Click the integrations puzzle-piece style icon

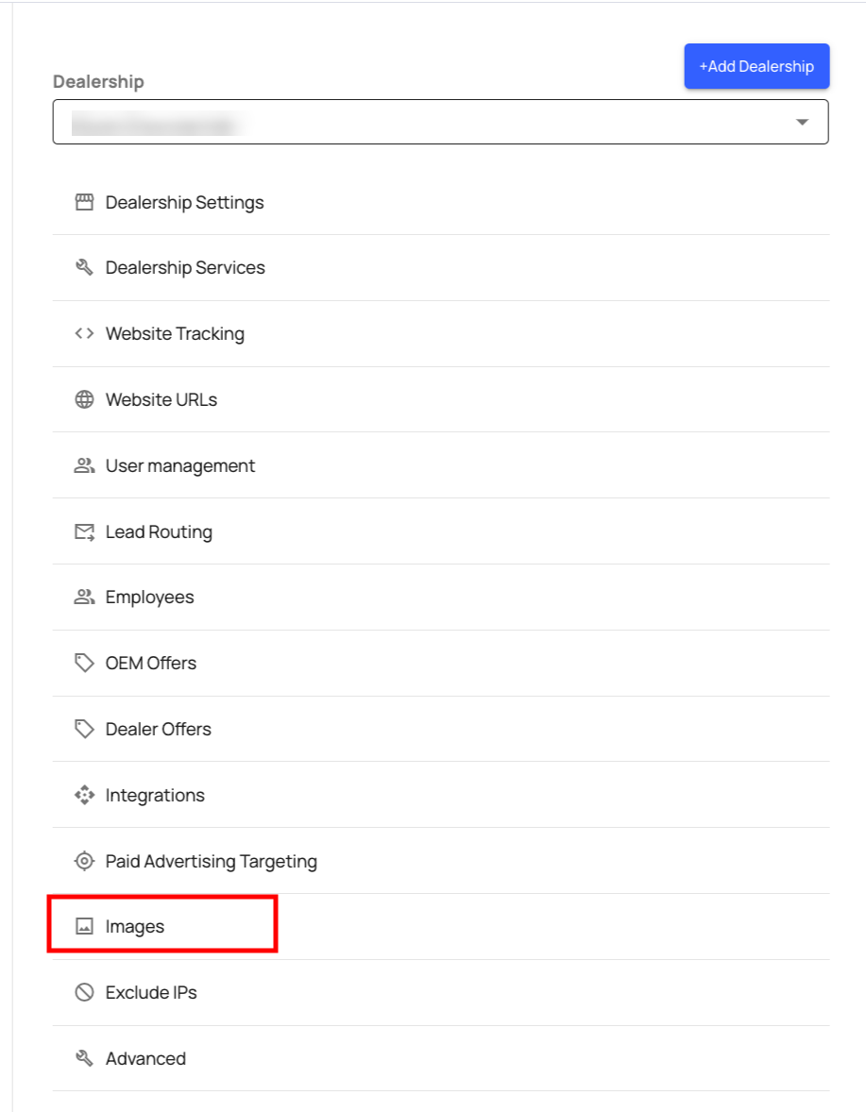tap(84, 795)
